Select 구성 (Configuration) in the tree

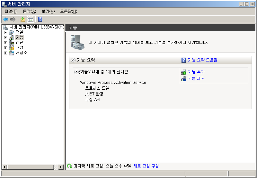click(19, 47)
